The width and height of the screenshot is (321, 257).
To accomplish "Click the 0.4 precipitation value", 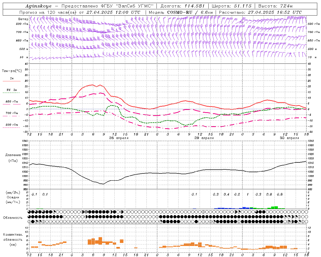I will point(226,194).
